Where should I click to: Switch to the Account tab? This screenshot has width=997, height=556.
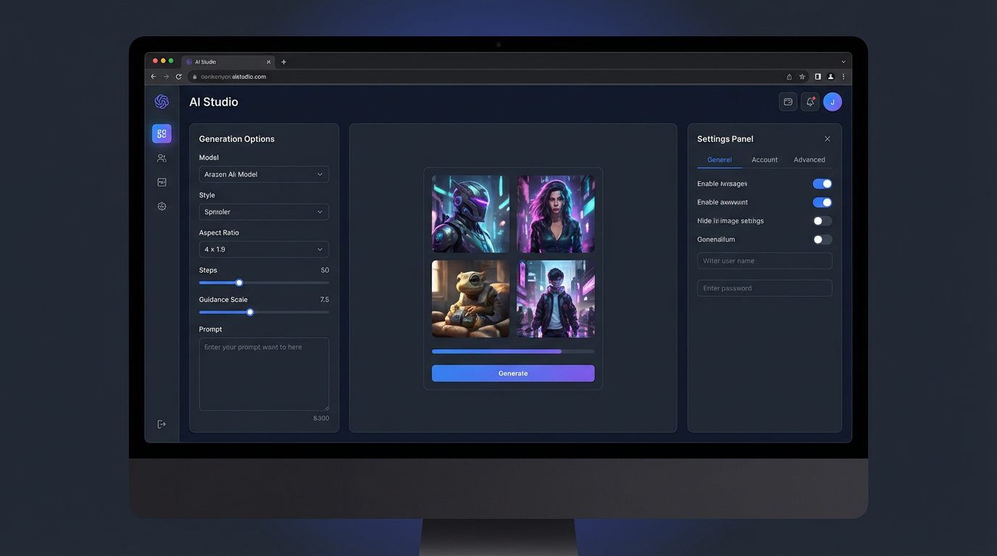pos(764,159)
